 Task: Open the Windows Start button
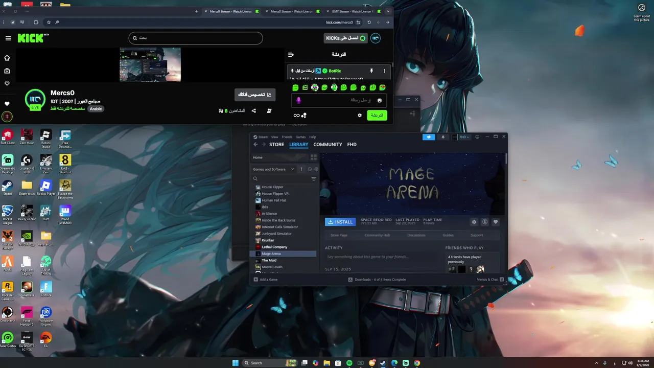(236, 363)
